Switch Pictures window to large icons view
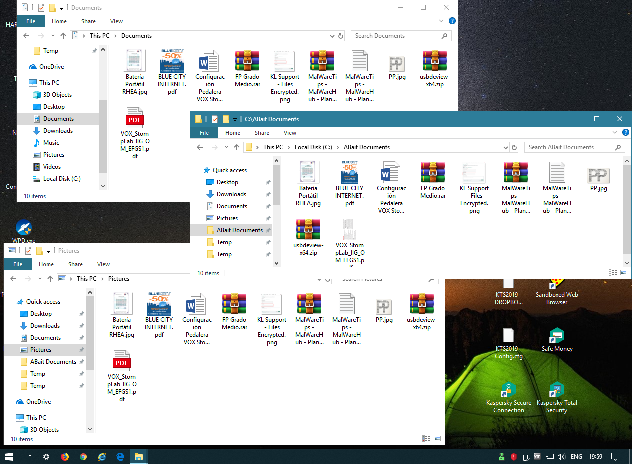The image size is (632, 464). 437,439
